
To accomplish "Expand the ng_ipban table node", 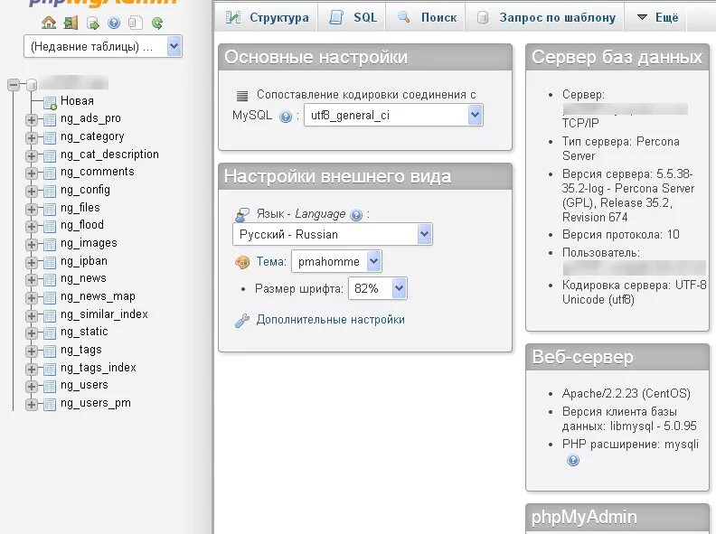I will tap(32, 262).
